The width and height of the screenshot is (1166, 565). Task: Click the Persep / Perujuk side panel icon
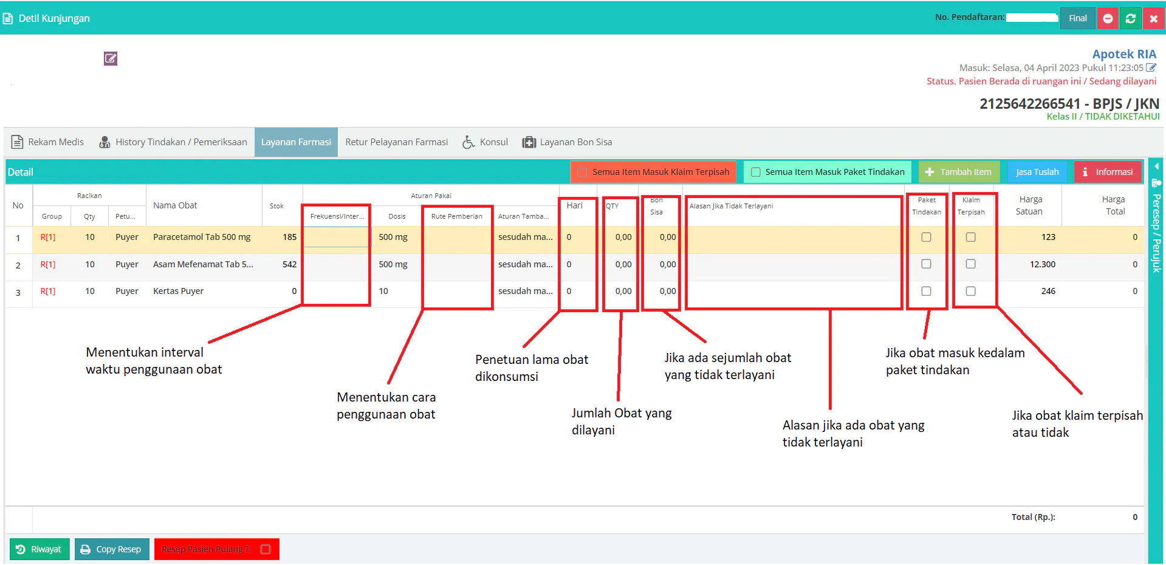pyautogui.click(x=1156, y=183)
